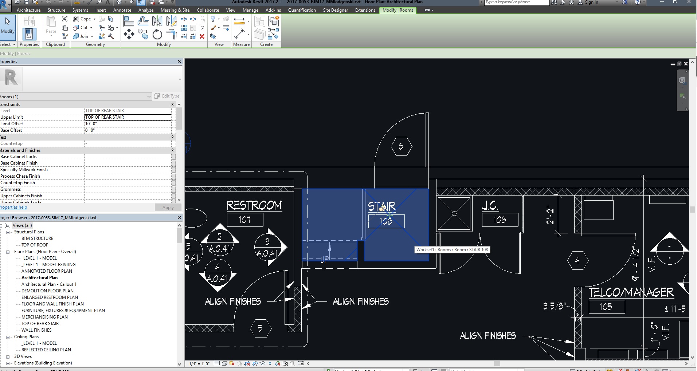The height and width of the screenshot is (371, 697).
Task: Toggle Sun Path in view control bar
Action: click(232, 363)
